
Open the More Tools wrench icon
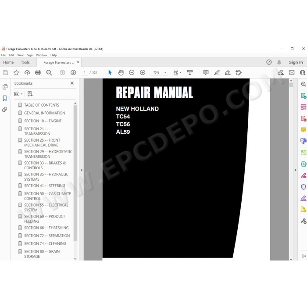(x=303, y=221)
